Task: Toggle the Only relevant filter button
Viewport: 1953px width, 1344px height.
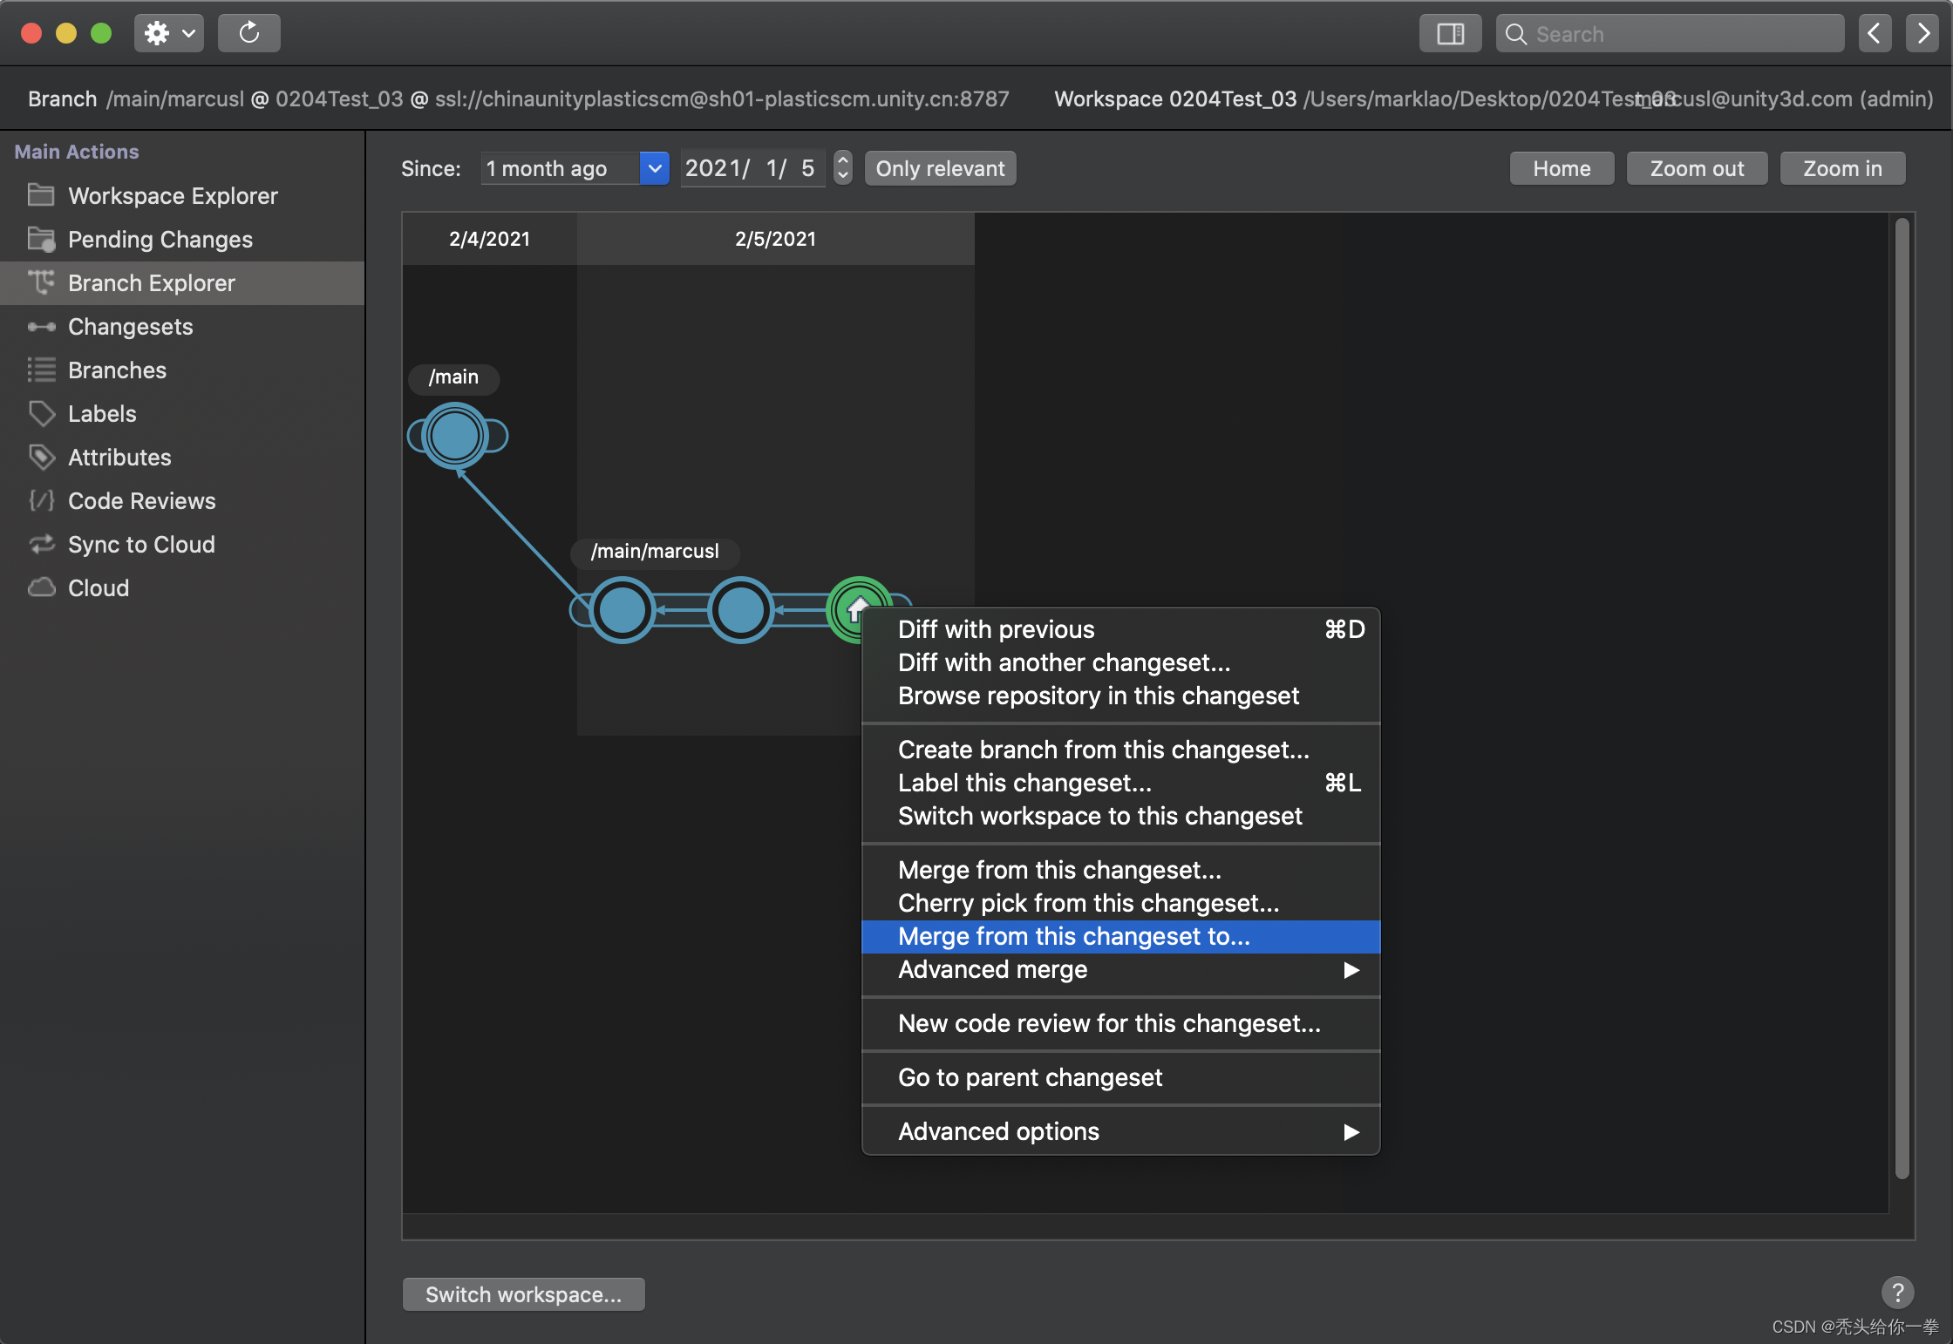Action: point(939,167)
